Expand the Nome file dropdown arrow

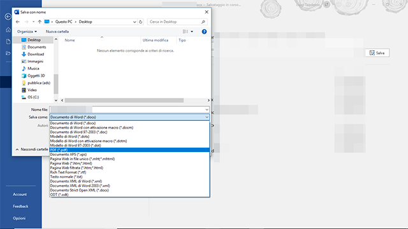[x=207, y=110]
